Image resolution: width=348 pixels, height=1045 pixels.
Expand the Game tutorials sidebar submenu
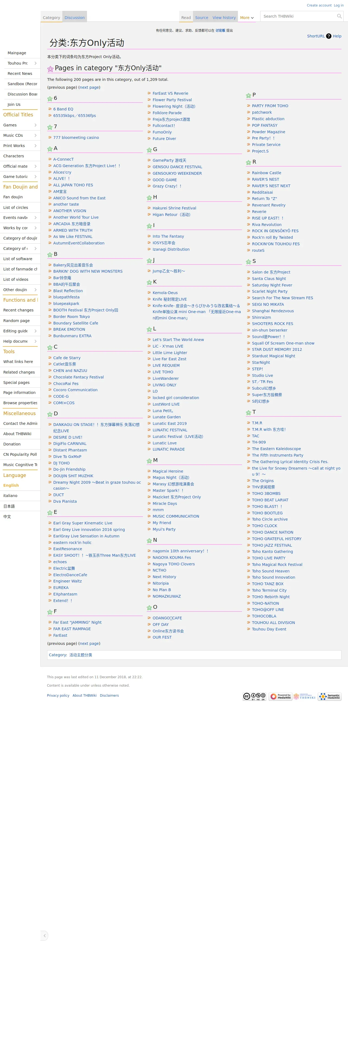click(35, 176)
